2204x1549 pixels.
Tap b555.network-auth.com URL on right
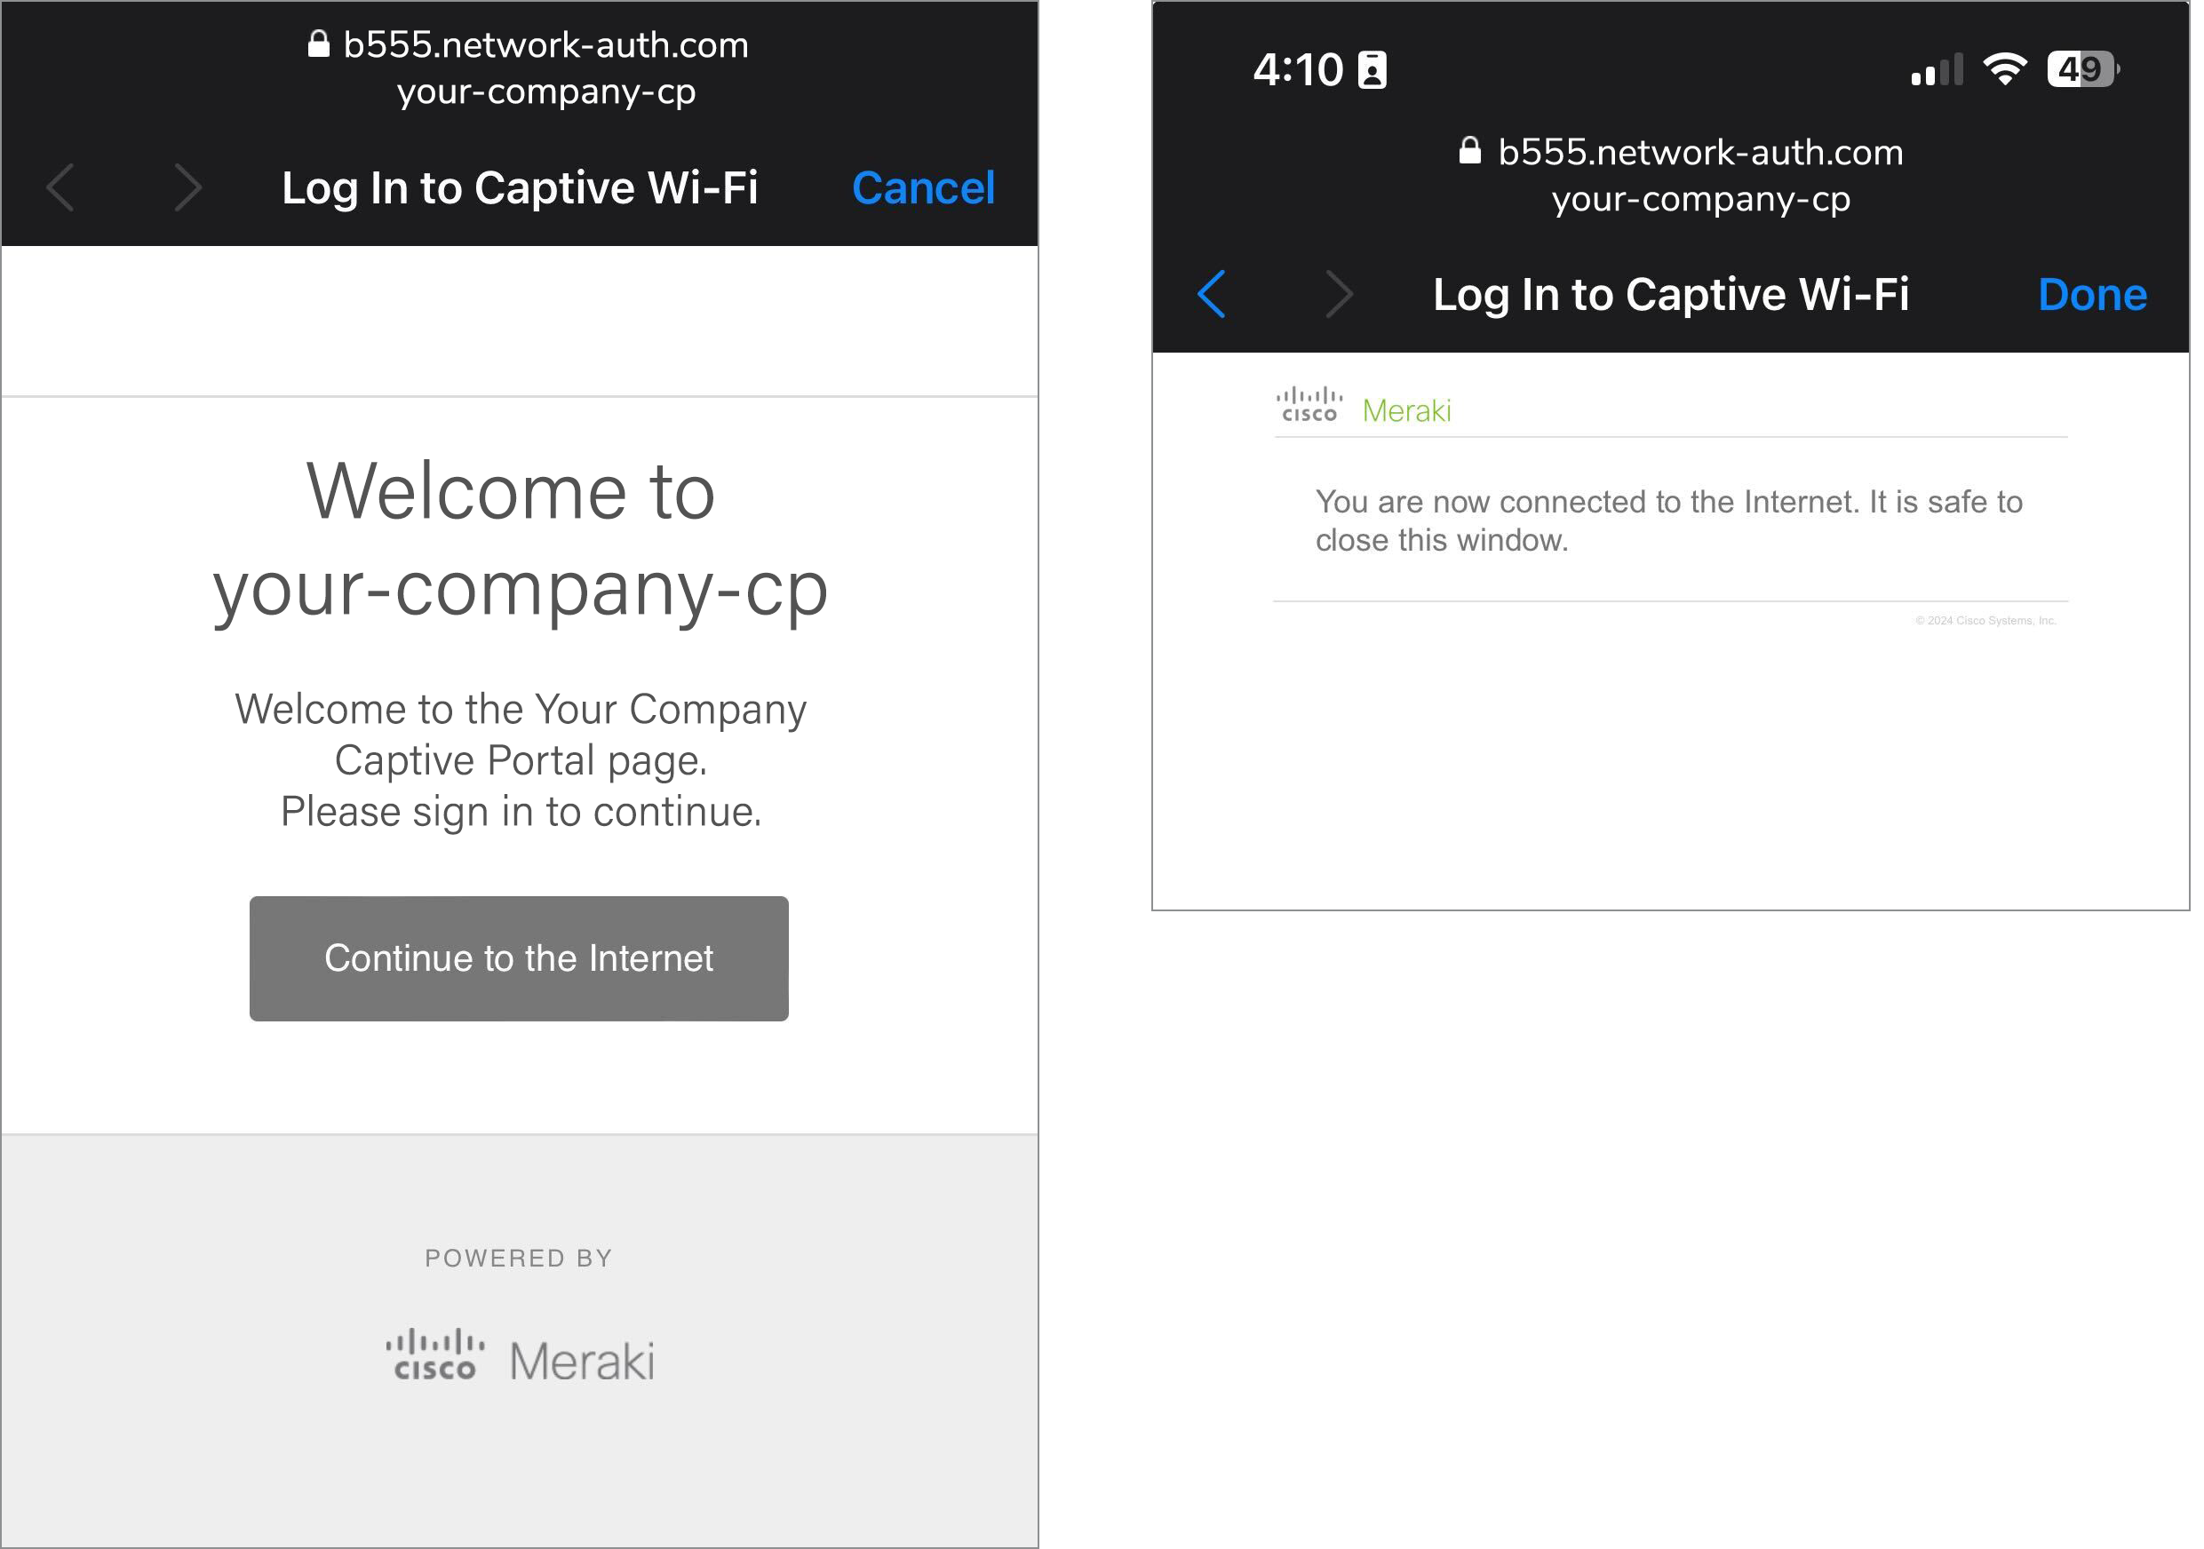point(1700,152)
